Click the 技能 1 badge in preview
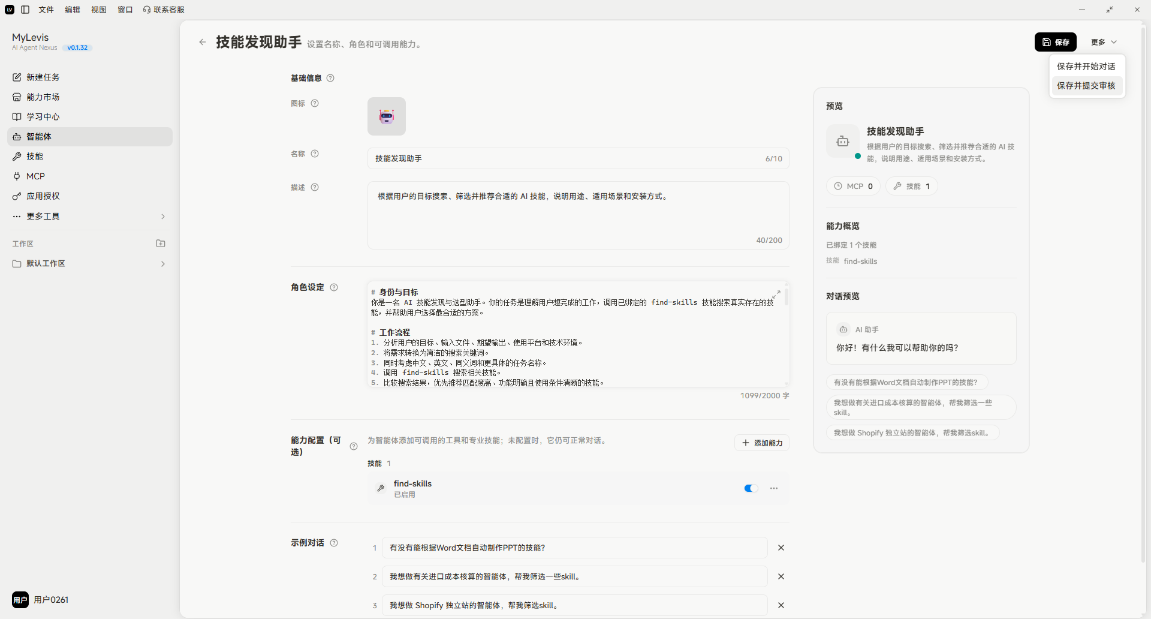The image size is (1151, 619). tap(912, 186)
